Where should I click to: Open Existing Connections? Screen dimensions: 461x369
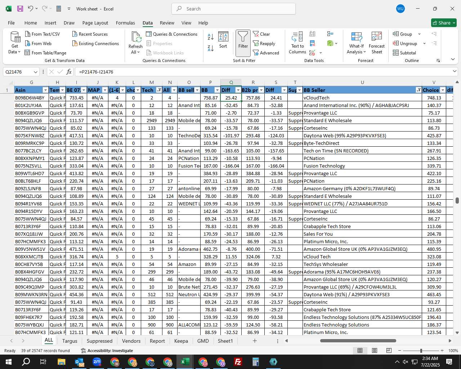tap(95, 43)
